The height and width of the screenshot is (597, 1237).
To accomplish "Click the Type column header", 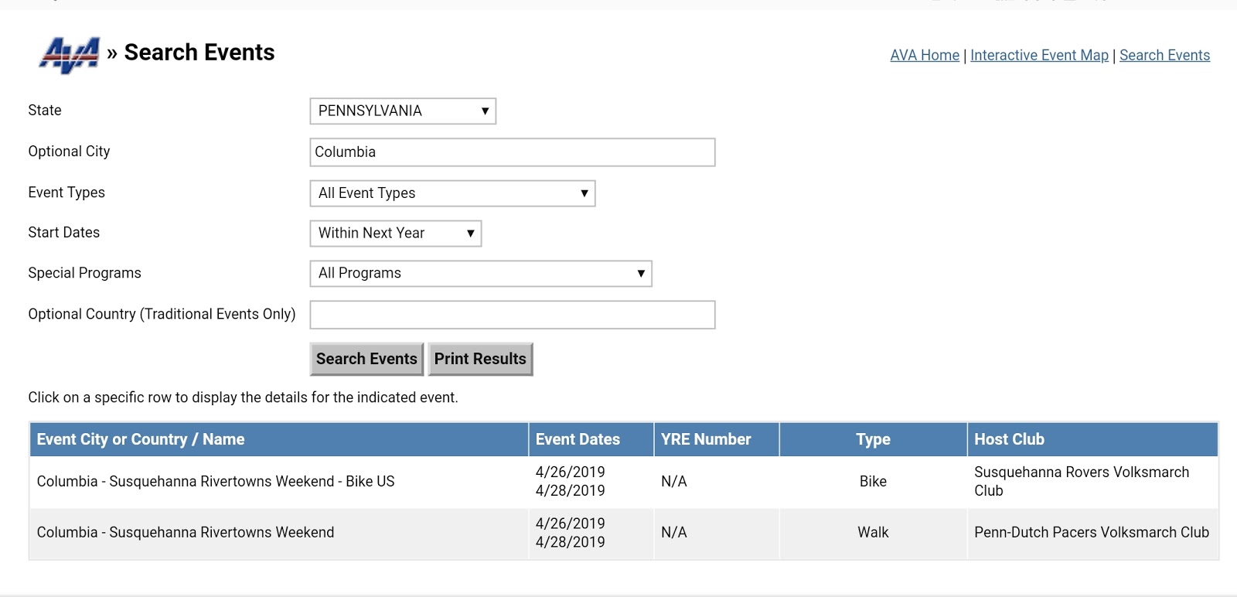I will pos(873,439).
